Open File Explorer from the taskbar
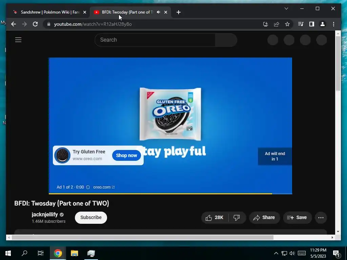 pyautogui.click(x=74, y=253)
